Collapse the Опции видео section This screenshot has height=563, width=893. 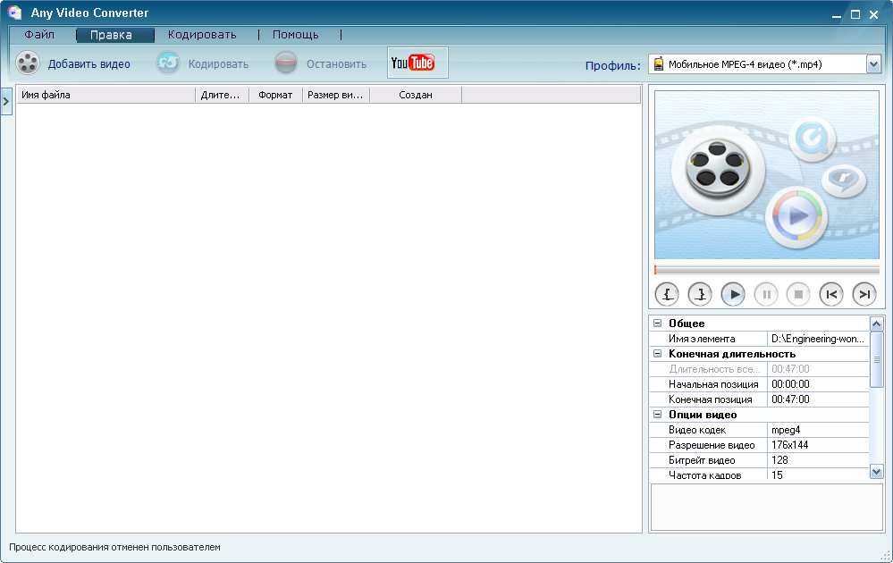[657, 415]
